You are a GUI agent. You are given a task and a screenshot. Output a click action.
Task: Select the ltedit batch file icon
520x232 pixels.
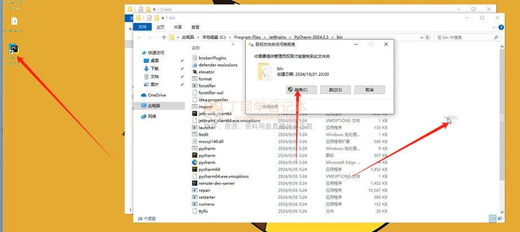pos(195,135)
